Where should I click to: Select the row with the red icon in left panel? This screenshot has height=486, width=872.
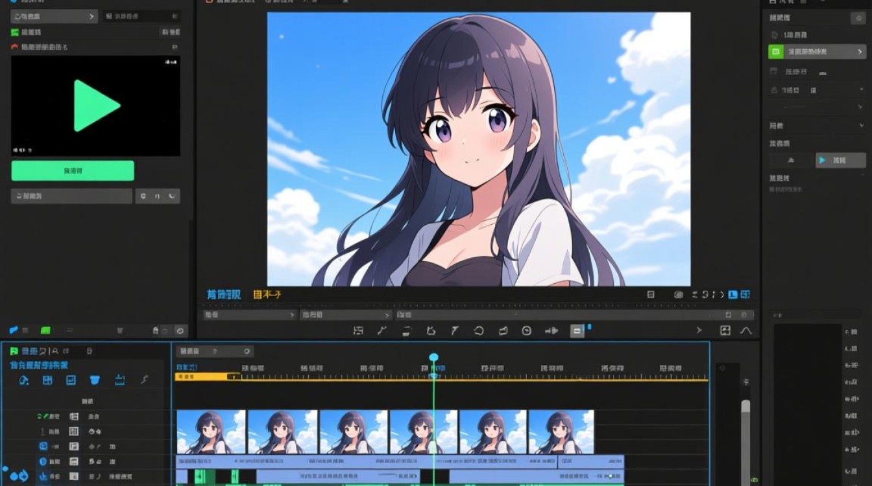pyautogui.click(x=95, y=47)
